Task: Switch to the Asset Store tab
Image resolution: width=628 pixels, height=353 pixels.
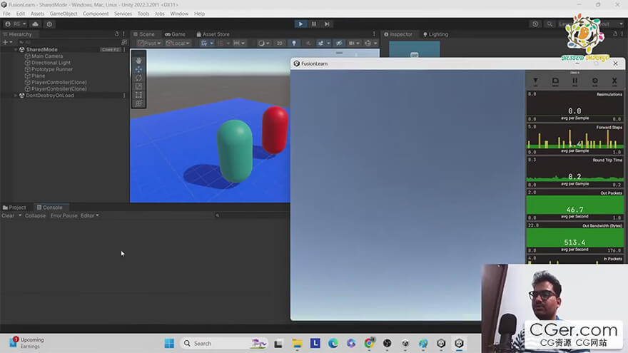Action: pos(213,34)
